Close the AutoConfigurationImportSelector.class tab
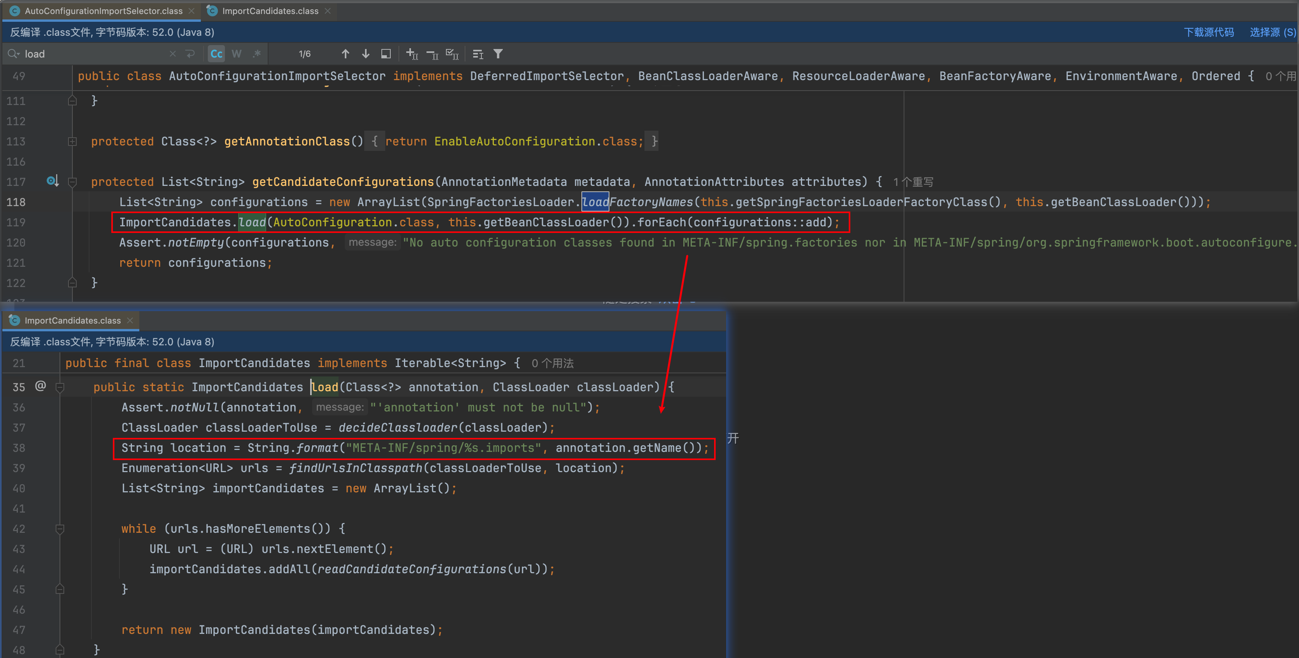 tap(191, 10)
